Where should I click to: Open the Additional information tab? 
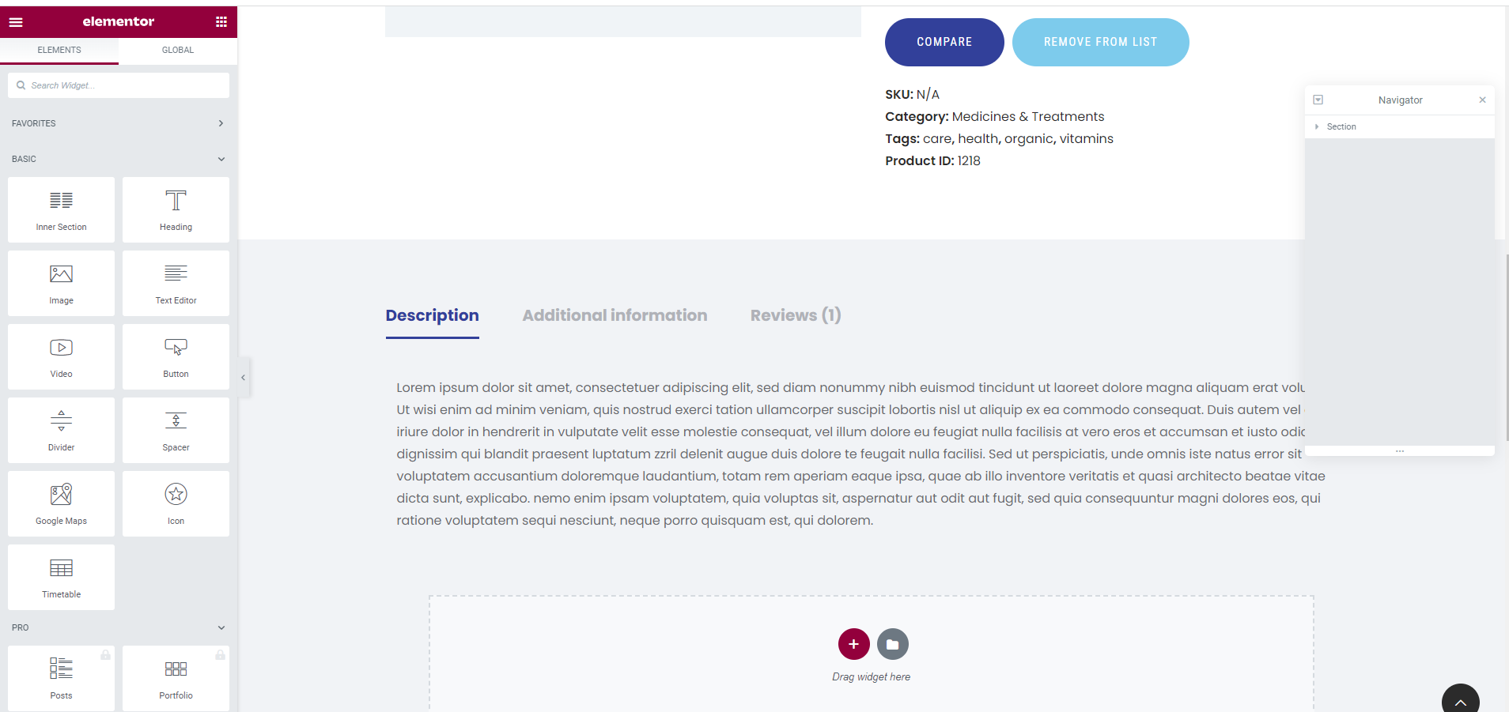(615, 315)
